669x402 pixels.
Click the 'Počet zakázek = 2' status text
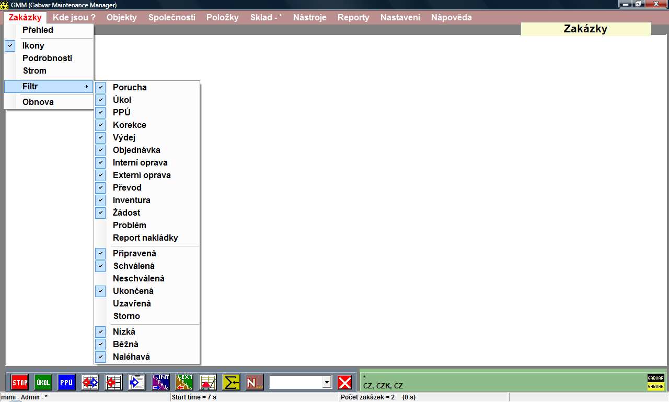pos(367,397)
